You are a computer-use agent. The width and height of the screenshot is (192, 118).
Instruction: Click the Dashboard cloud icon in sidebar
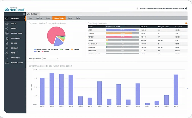pos(7,19)
